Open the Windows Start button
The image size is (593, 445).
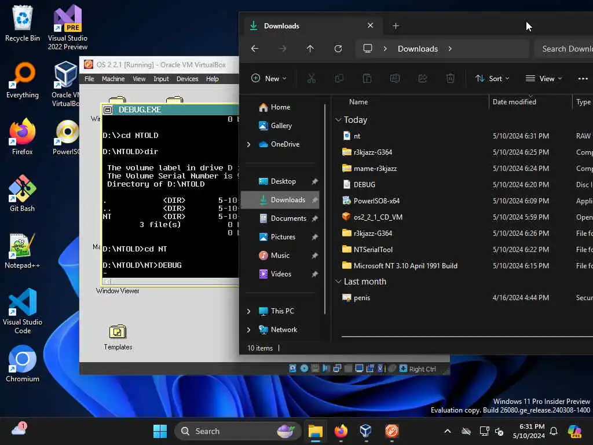160,431
